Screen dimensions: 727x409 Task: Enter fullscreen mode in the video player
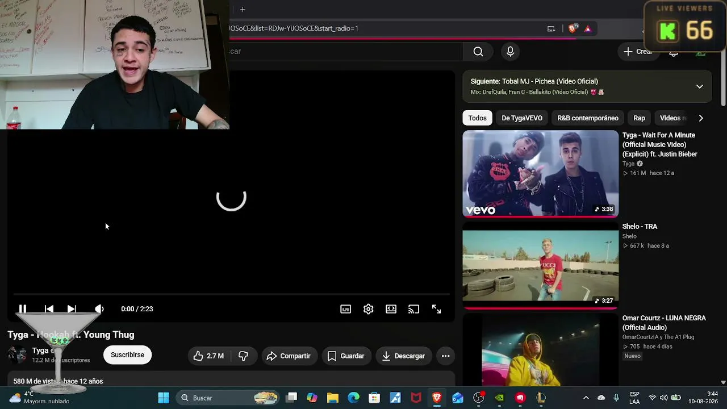(x=436, y=309)
